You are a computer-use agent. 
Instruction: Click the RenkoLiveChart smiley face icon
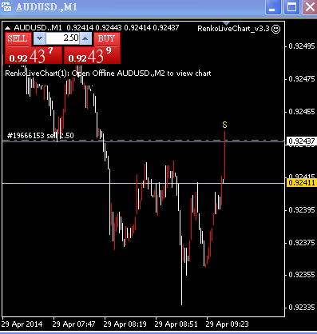coord(276,29)
